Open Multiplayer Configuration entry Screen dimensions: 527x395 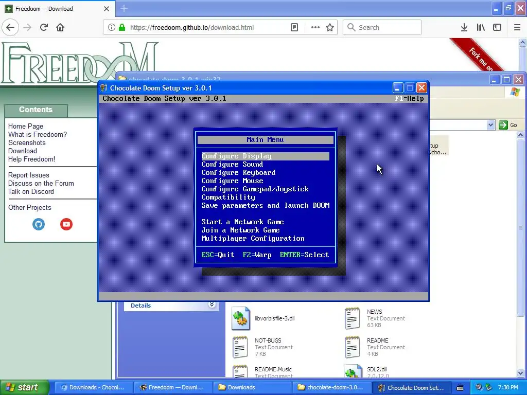[x=253, y=239]
